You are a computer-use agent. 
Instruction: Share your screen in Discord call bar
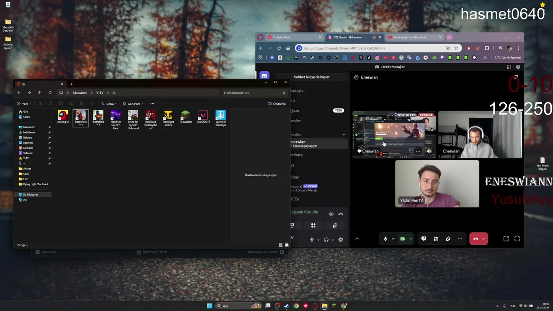pos(424,238)
